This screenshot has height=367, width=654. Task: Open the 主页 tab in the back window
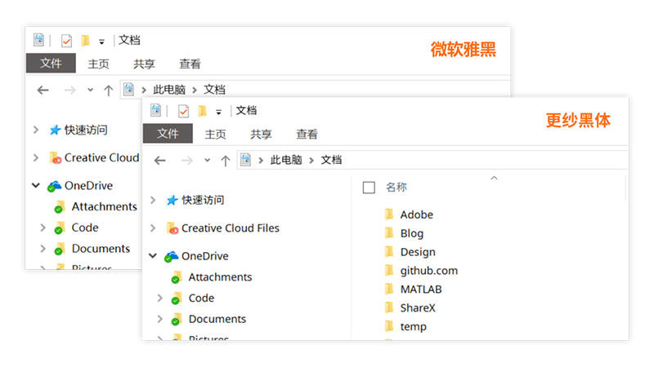point(98,64)
